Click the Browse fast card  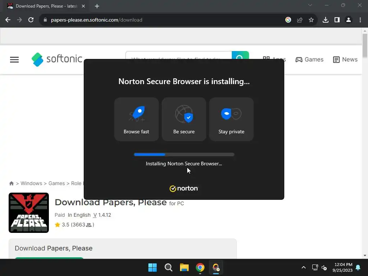[136, 119]
